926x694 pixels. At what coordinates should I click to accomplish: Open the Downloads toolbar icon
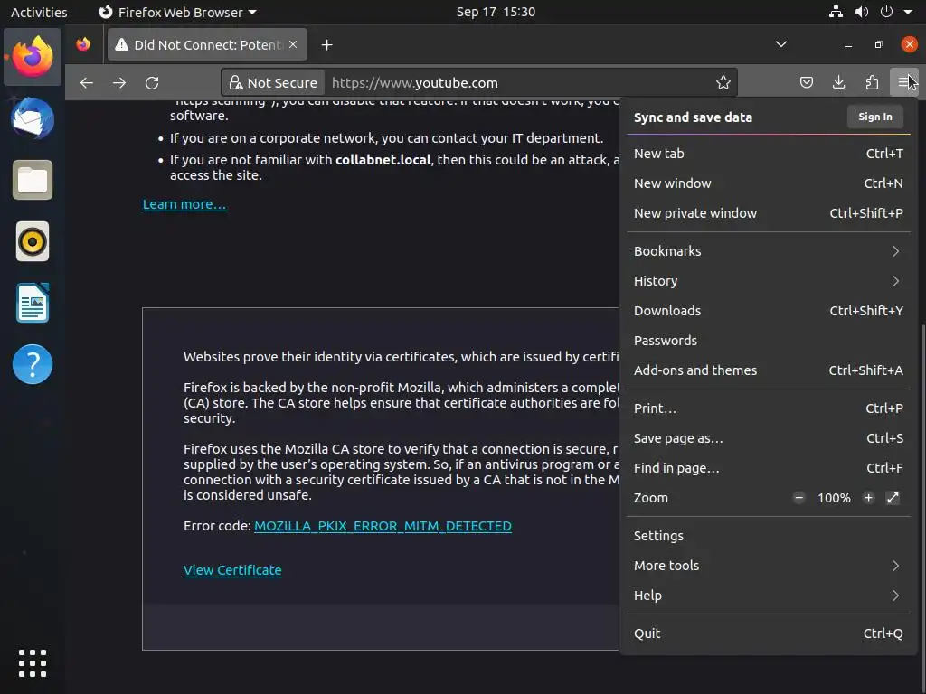(838, 82)
